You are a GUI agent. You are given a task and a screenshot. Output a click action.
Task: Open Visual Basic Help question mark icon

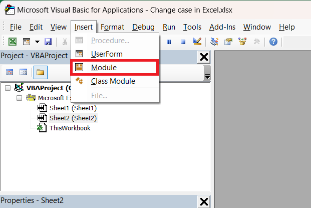tap(273, 42)
